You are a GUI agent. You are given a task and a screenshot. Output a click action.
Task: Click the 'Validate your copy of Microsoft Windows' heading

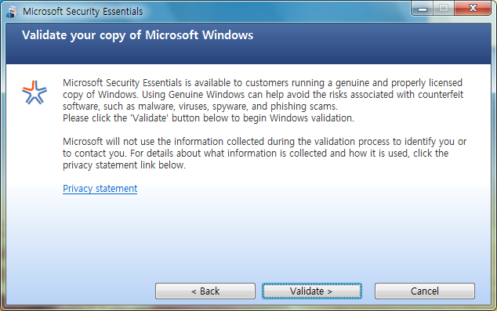point(137,35)
